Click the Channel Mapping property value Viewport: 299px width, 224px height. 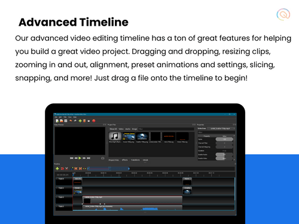click(x=224, y=147)
